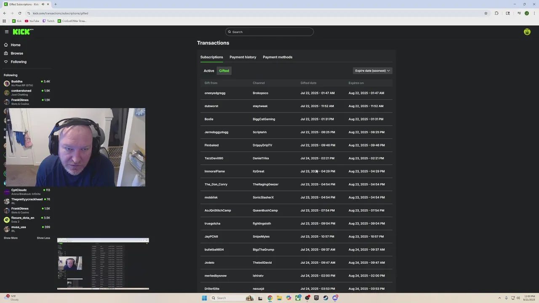
Task: Open fissure_dota_en channel in sidebar
Action: (27, 220)
